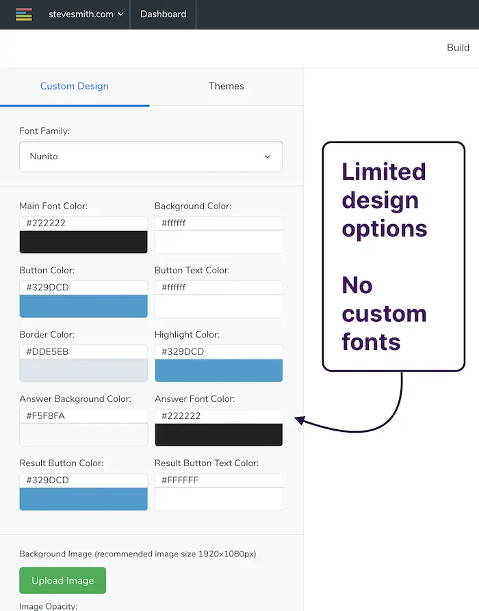Expand the stevesmith.com site dropdown

[85, 14]
